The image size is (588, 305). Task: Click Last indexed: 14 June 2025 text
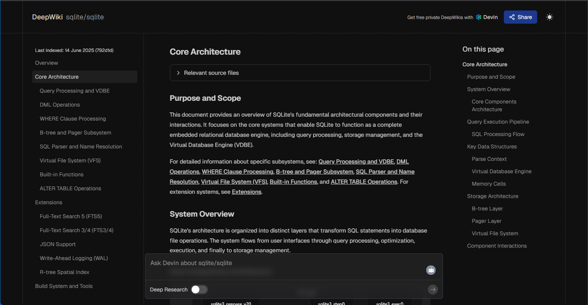74,50
